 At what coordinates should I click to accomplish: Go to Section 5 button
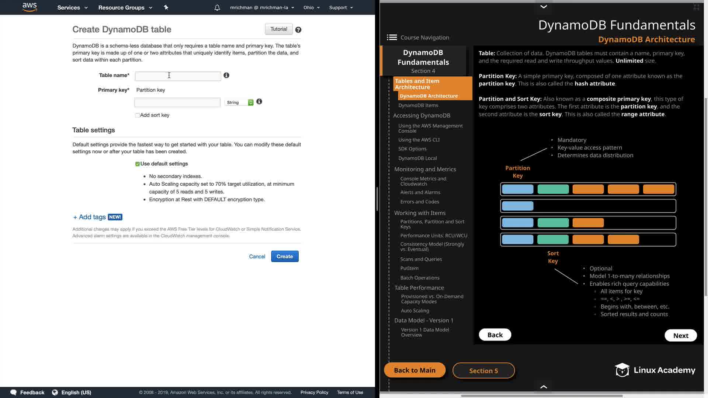click(x=483, y=371)
